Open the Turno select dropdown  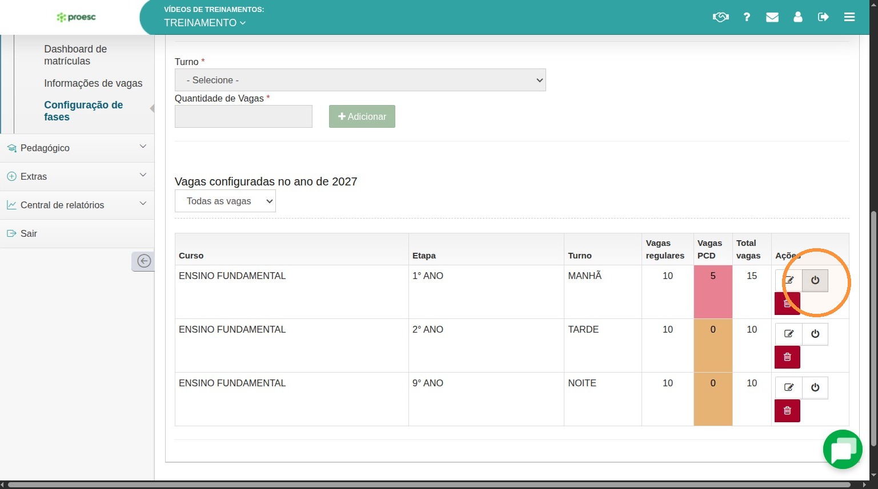click(360, 80)
